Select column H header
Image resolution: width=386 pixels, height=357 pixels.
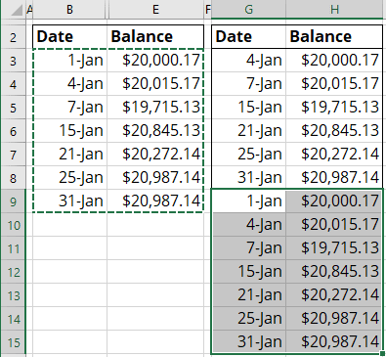point(334,10)
